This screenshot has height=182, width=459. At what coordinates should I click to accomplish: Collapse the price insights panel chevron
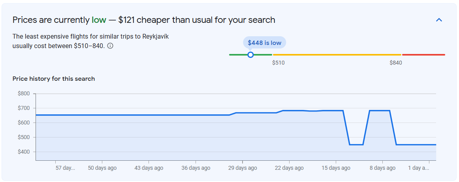pos(439,20)
